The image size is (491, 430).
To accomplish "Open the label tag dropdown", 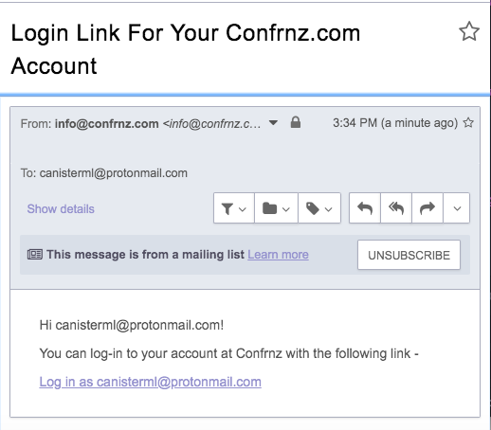I will (319, 208).
